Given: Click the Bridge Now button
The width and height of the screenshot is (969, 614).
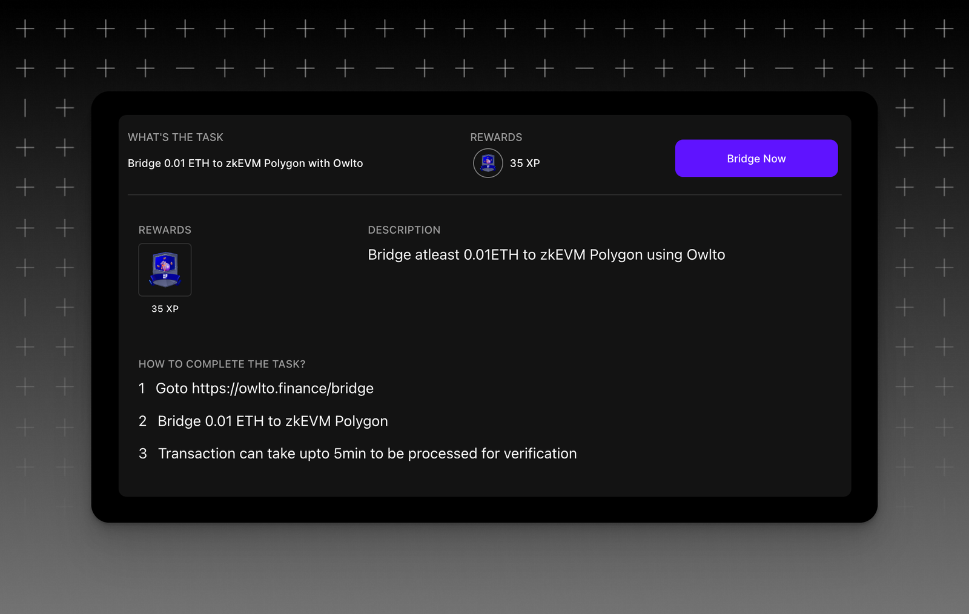Looking at the screenshot, I should pyautogui.click(x=756, y=158).
